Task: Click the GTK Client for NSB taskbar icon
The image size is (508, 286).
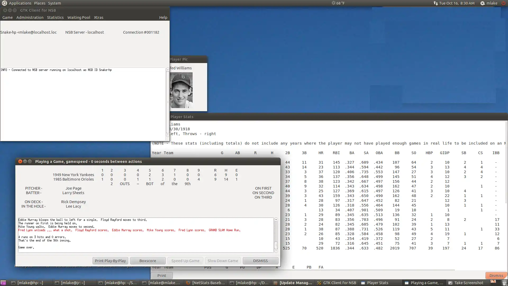Action: pos(337,283)
